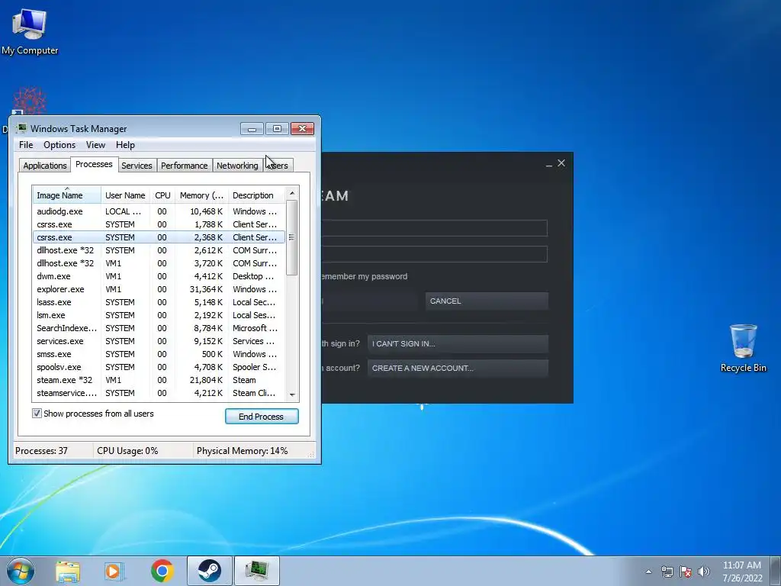Click the Task Manager title bar icon

click(21, 128)
